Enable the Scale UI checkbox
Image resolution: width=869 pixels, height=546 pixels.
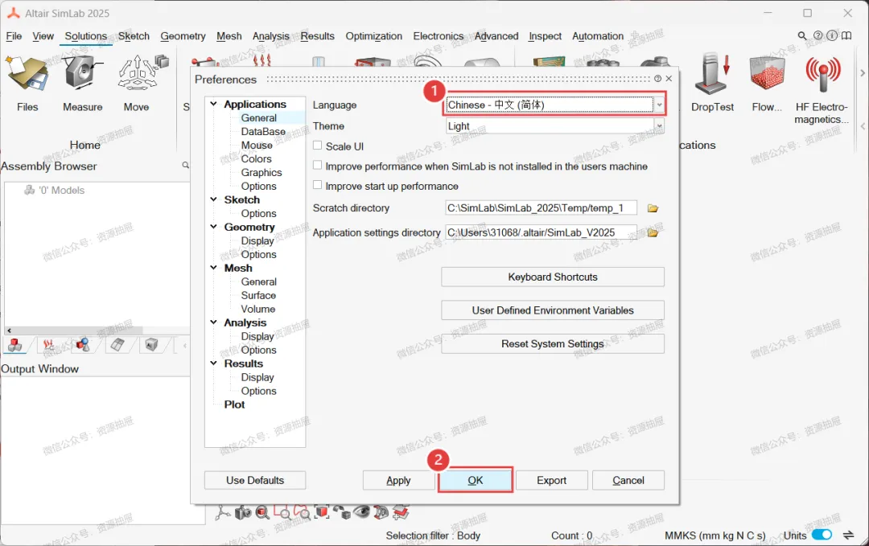pos(318,146)
